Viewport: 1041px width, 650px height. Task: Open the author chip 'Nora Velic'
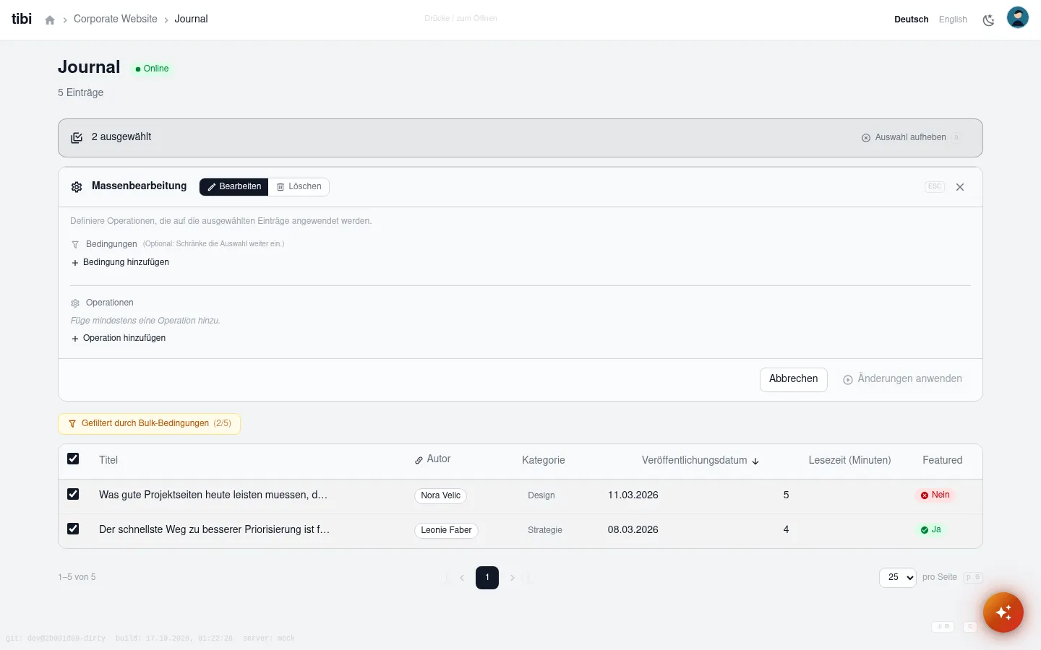440,495
